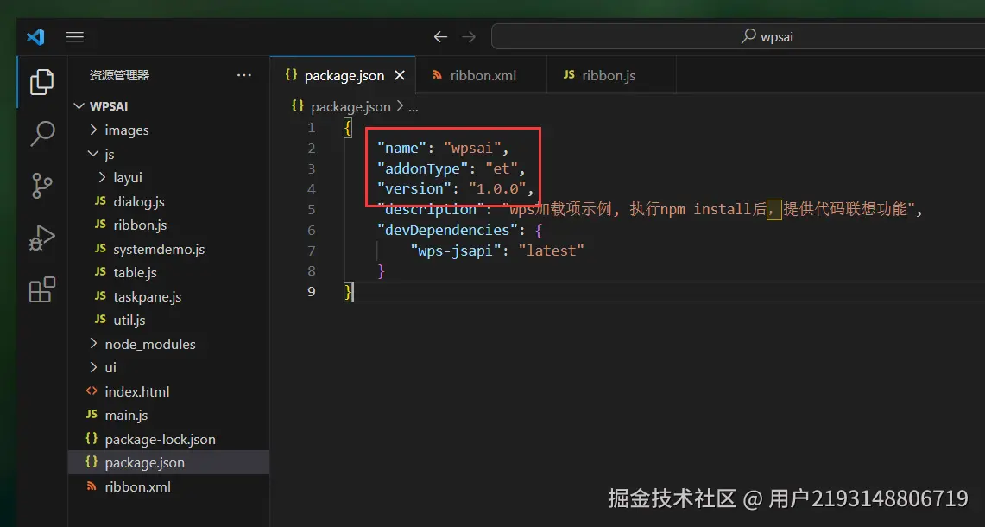Click the breadcrumb ellipsis segment

(x=414, y=107)
